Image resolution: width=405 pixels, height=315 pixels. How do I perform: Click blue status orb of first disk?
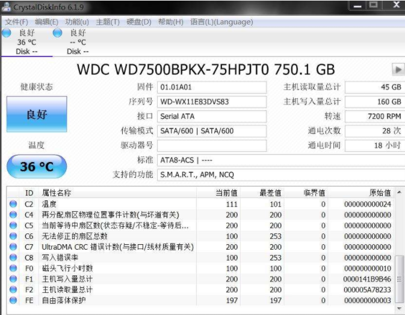(x=6, y=33)
